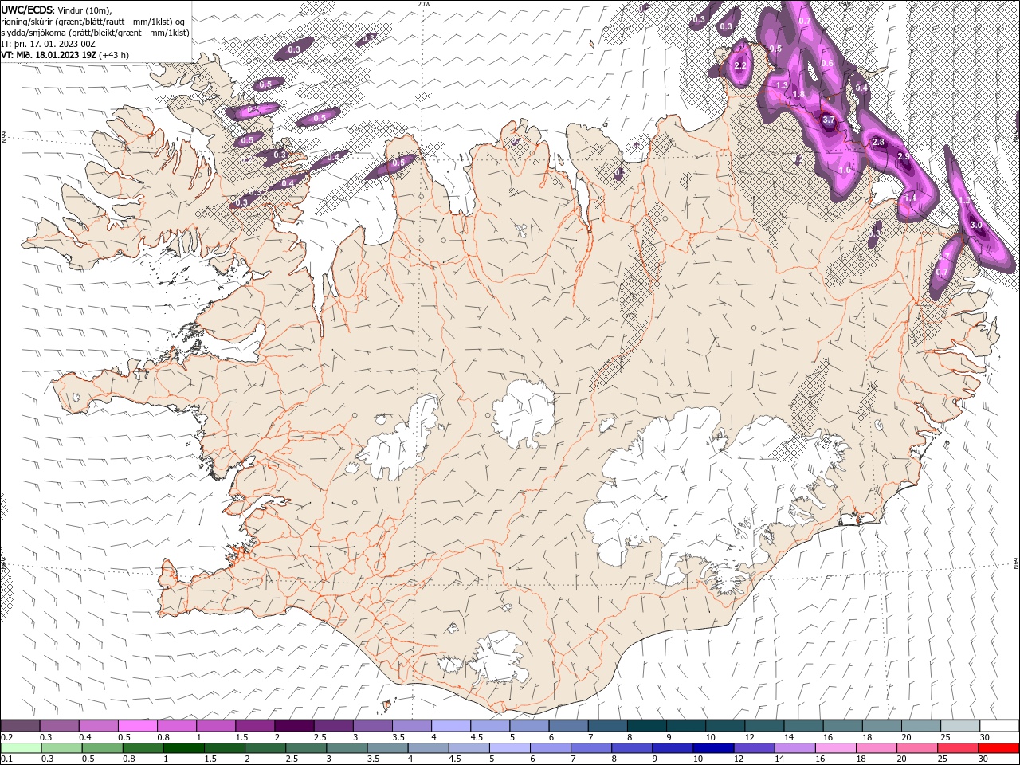The width and height of the screenshot is (1020, 765).
Task: Click the 'VT: Mið. 18.01.2023 19Z' valid time
Action: click(49, 55)
